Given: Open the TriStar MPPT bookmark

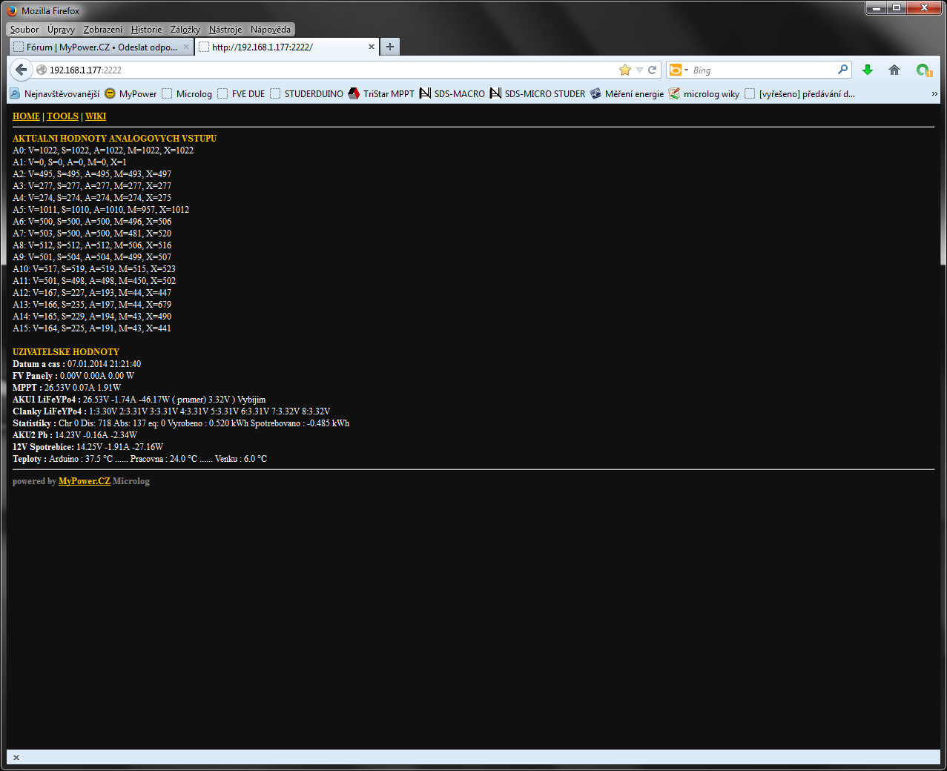Looking at the screenshot, I should pos(381,93).
